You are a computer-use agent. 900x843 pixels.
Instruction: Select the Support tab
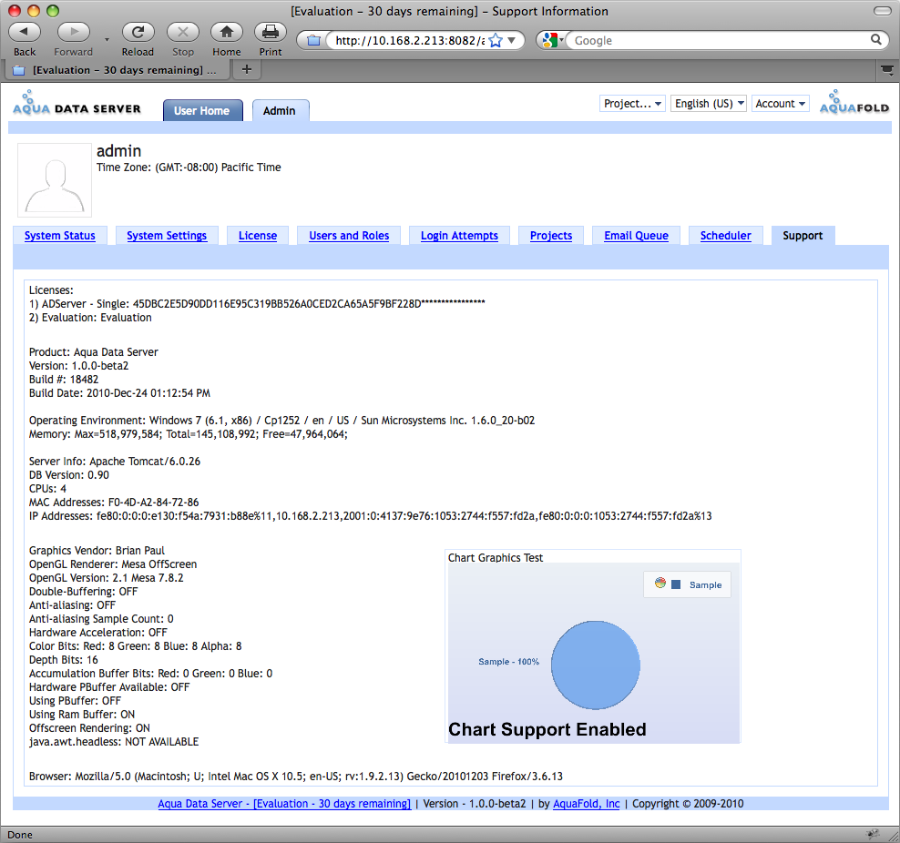(x=803, y=236)
